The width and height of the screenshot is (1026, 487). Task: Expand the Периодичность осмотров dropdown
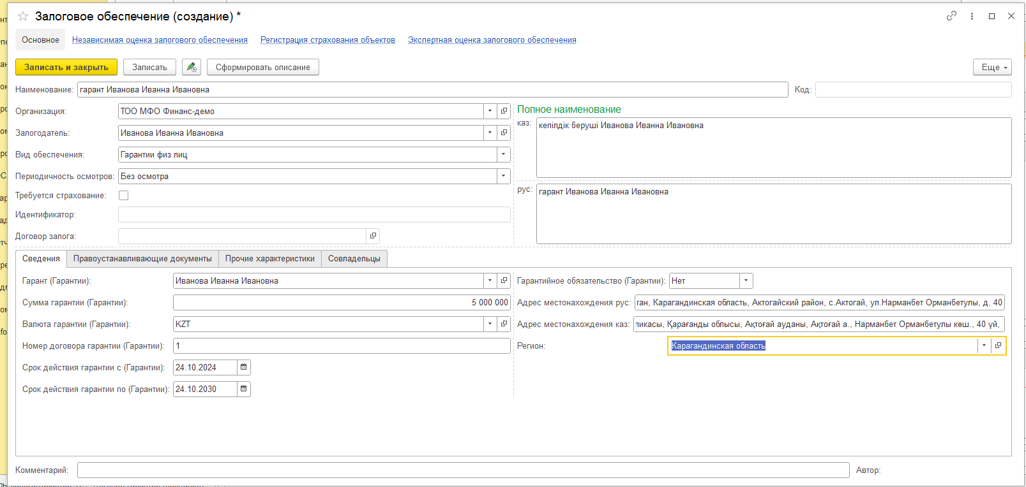(x=503, y=176)
